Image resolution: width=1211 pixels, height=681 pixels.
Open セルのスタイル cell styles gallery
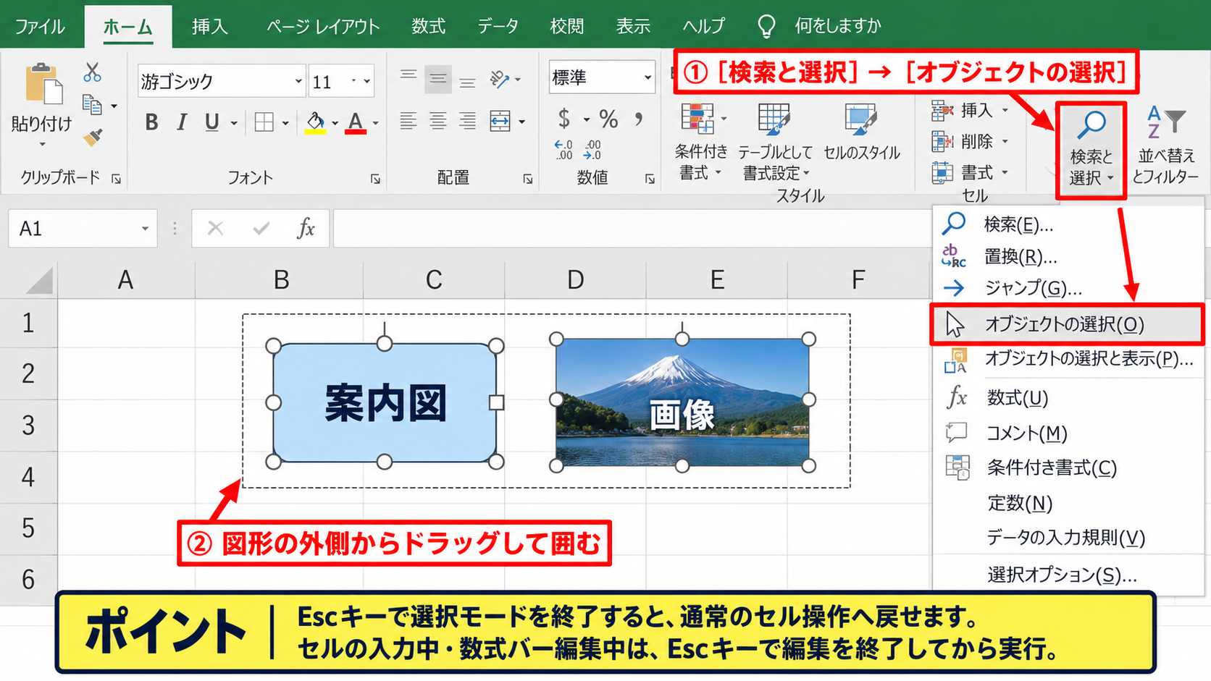pos(862,132)
